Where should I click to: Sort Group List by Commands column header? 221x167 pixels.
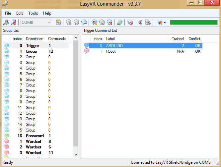tap(57, 39)
